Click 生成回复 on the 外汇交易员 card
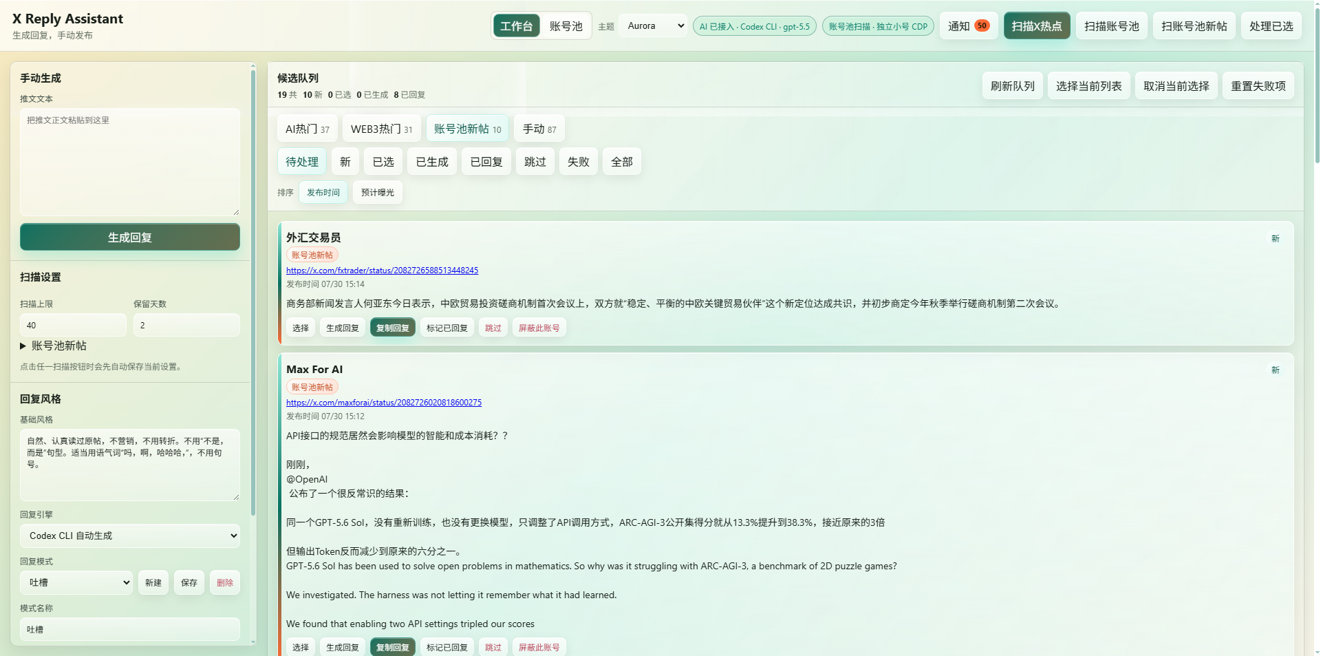The width and height of the screenshot is (1321, 656). click(x=343, y=328)
